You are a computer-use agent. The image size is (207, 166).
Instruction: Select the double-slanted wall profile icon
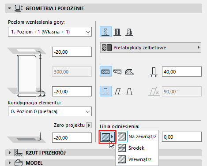(129, 92)
